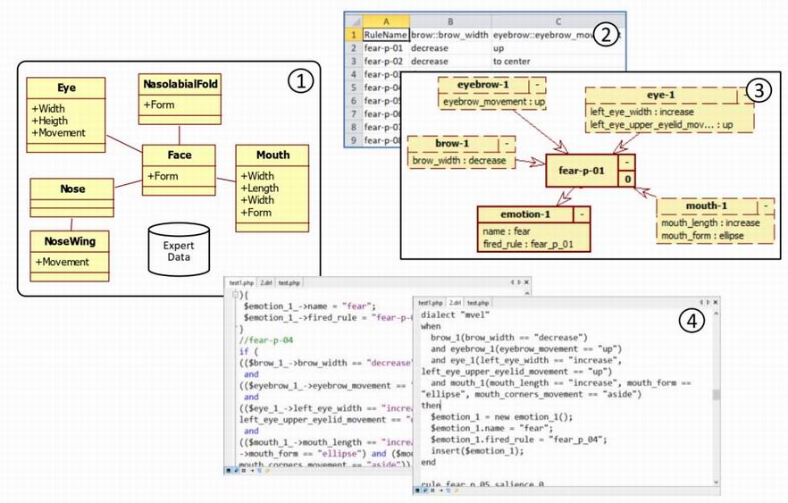Screen dimensions: 788x503
Task: Click the front editor's vertical scrollbar thumb
Action: (717, 395)
